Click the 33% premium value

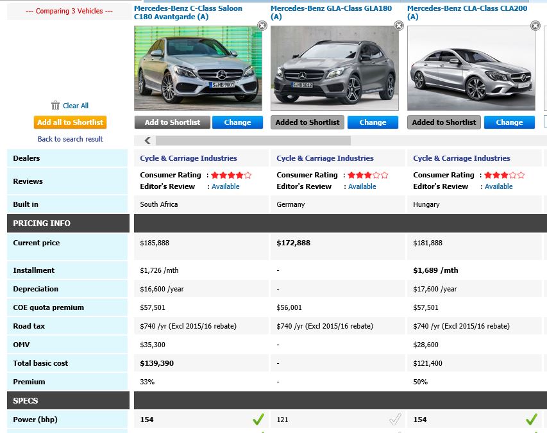click(x=147, y=382)
